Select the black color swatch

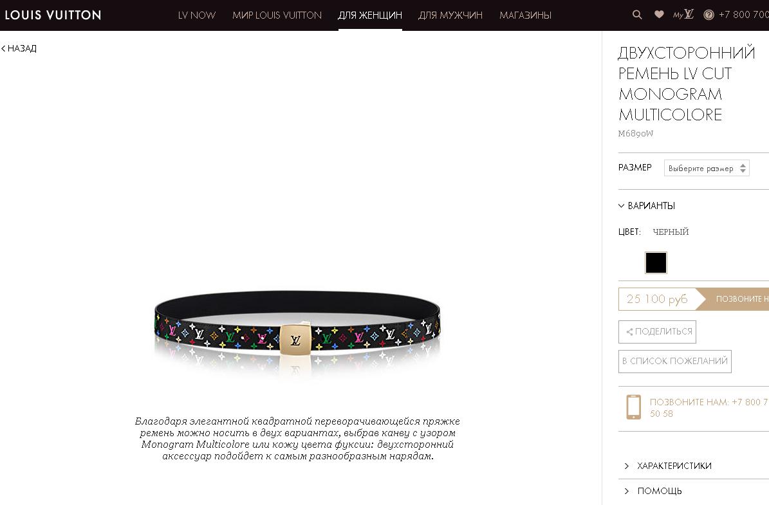click(656, 263)
